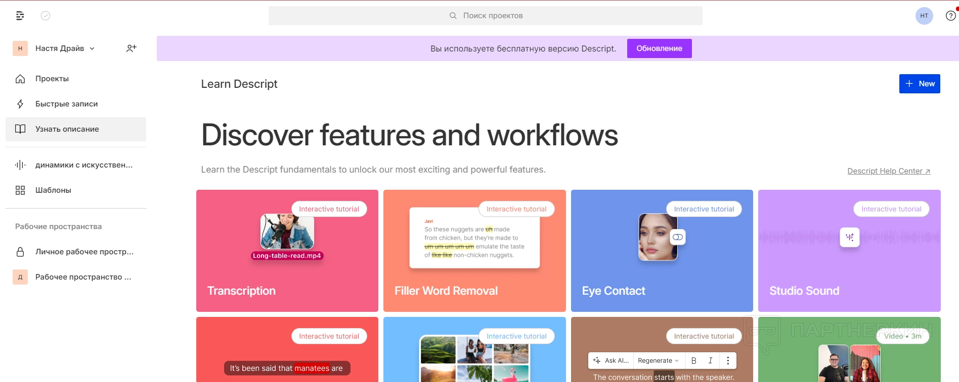
Task: Click the lightning icon for Быстрые записи
Action: click(x=20, y=104)
